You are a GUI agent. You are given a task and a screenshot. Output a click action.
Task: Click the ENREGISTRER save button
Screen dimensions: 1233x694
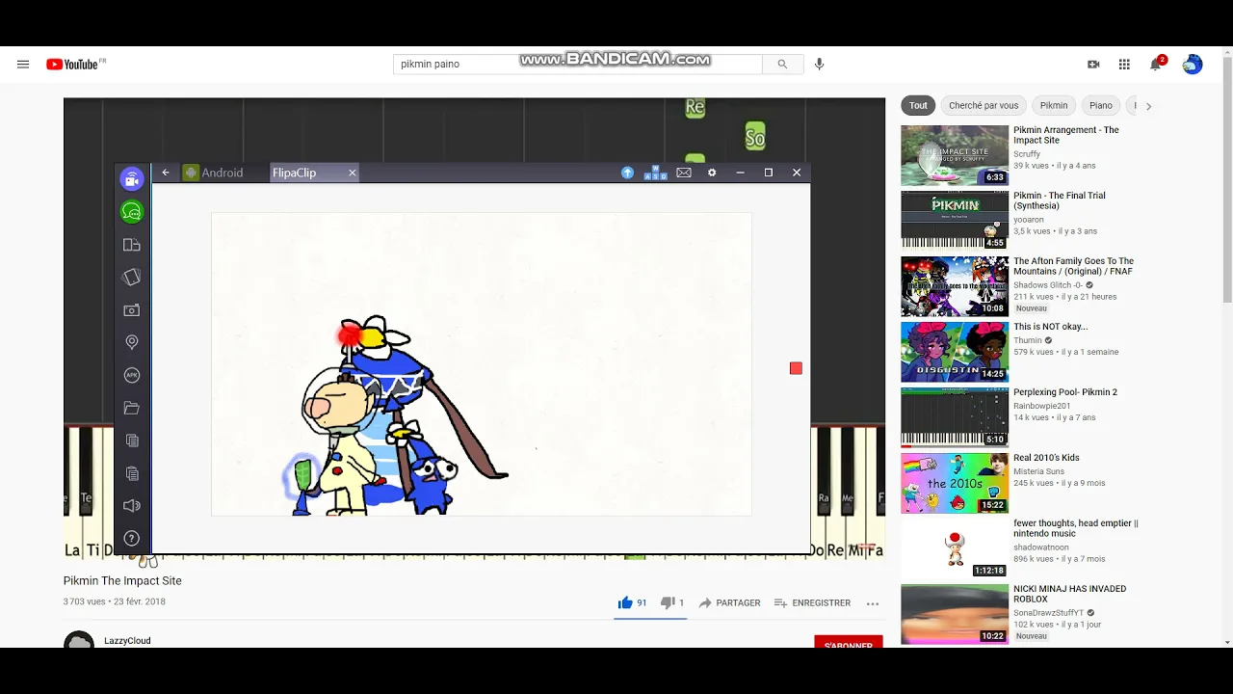812,602
